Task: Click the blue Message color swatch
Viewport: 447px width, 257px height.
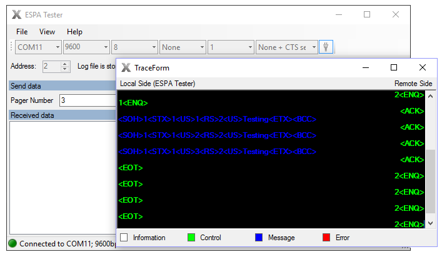Action: [x=259, y=238]
